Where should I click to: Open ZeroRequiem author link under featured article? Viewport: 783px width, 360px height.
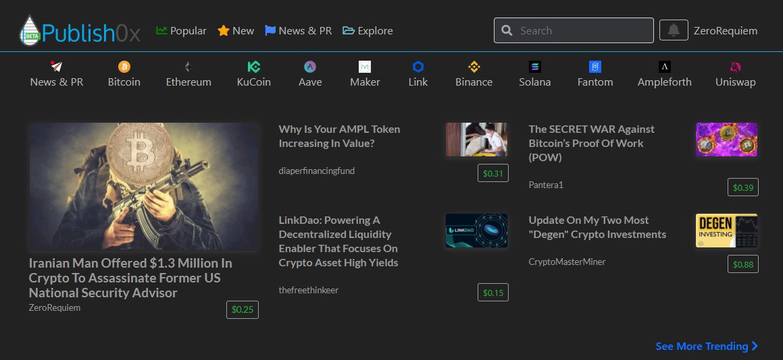pyautogui.click(x=55, y=307)
